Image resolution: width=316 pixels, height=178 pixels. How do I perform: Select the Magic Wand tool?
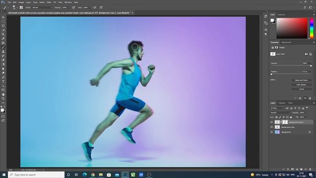click(x=3, y=30)
